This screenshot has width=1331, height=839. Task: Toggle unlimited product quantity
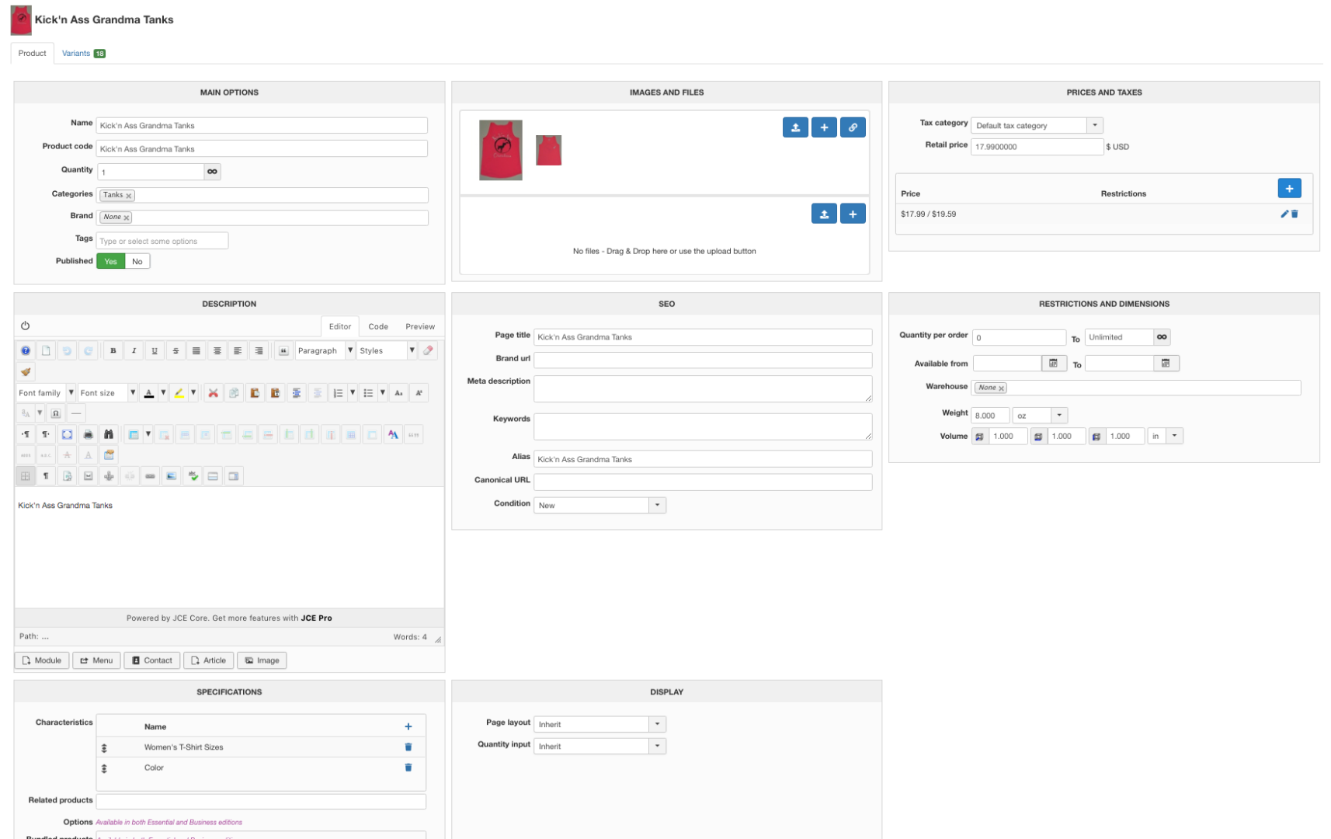pos(212,172)
